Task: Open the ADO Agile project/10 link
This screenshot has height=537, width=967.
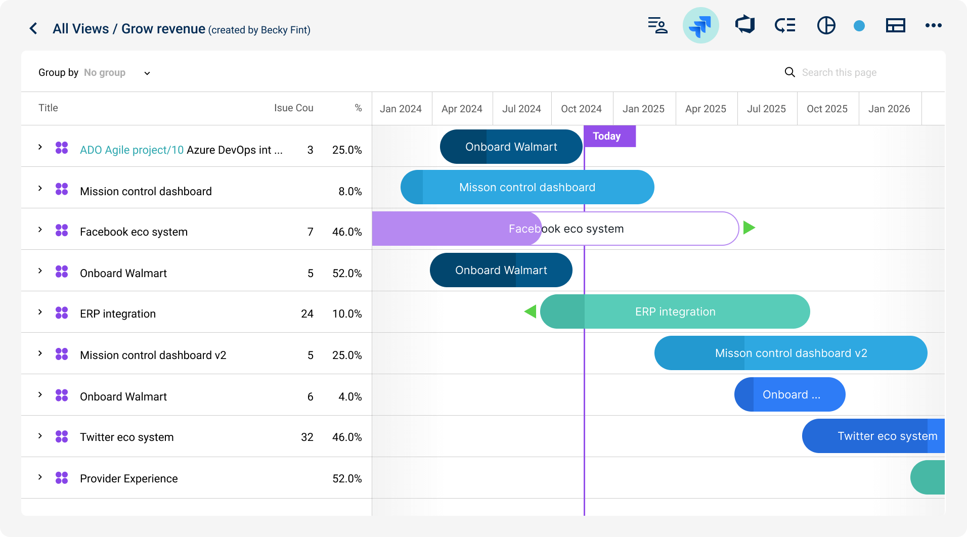Action: 131,150
